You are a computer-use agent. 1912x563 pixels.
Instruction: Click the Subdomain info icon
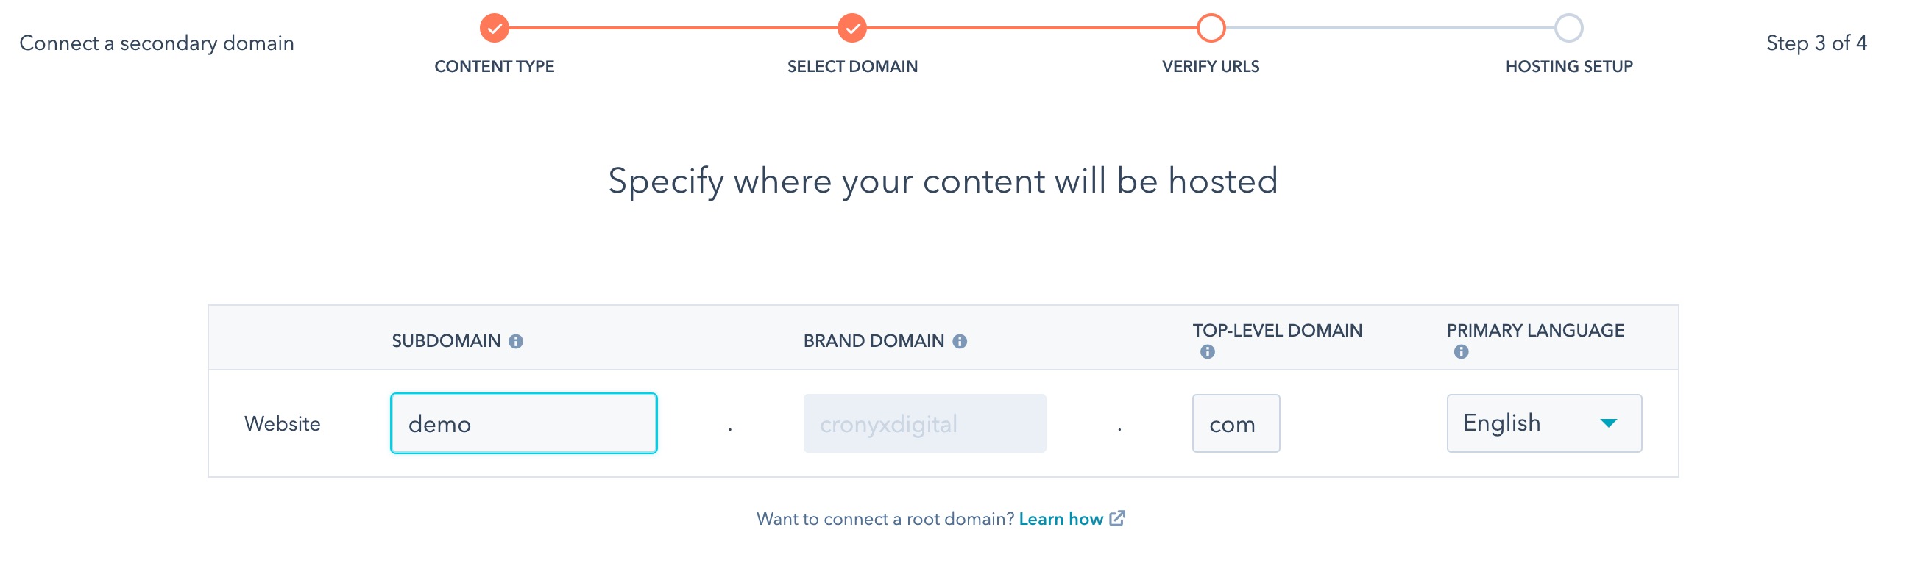point(516,342)
